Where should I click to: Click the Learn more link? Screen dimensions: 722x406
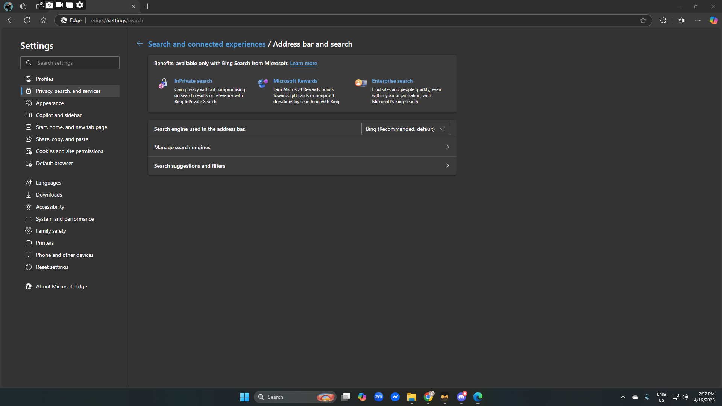[x=303, y=63]
